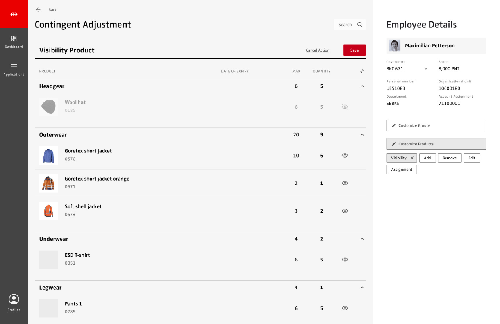Open the Cost centre dropdown
The image size is (500, 324).
tap(426, 69)
